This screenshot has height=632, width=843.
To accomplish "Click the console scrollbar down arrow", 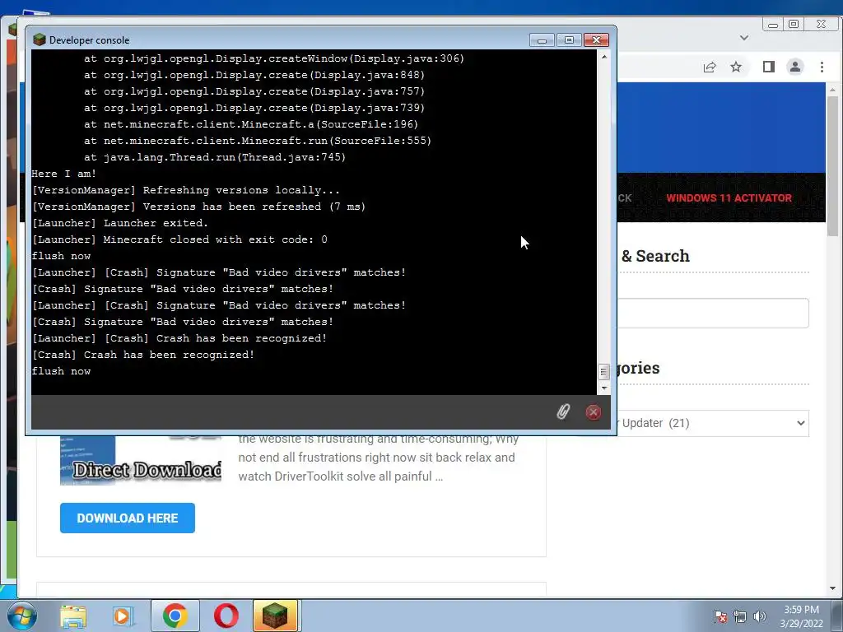I will [x=603, y=388].
